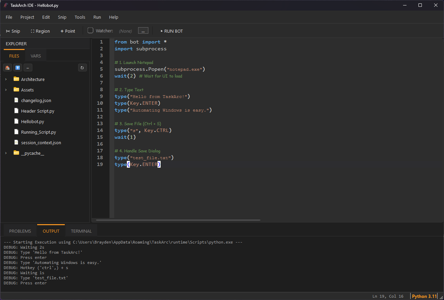The width and height of the screenshot is (444, 300).
Task: Click the Hellobot.py file icon
Action: click(x=16, y=121)
